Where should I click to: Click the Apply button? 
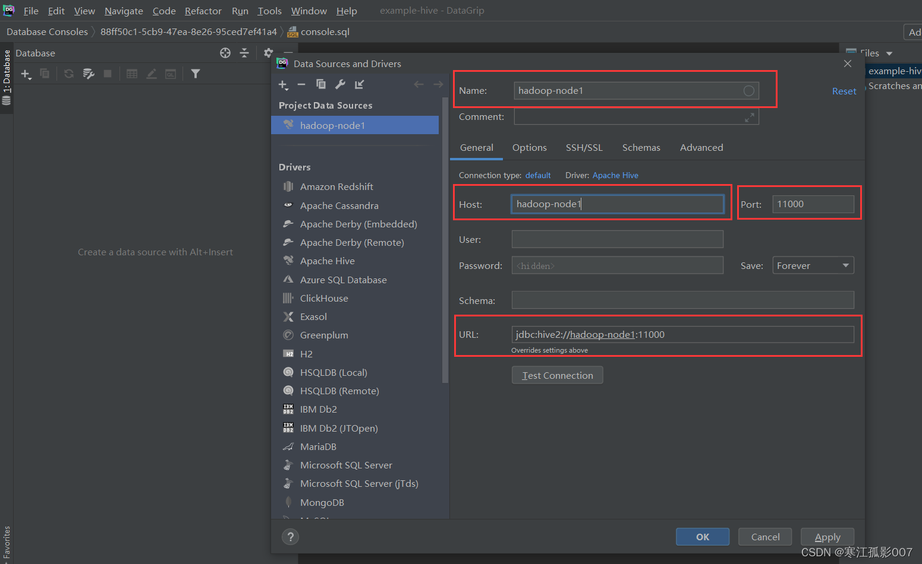point(827,537)
